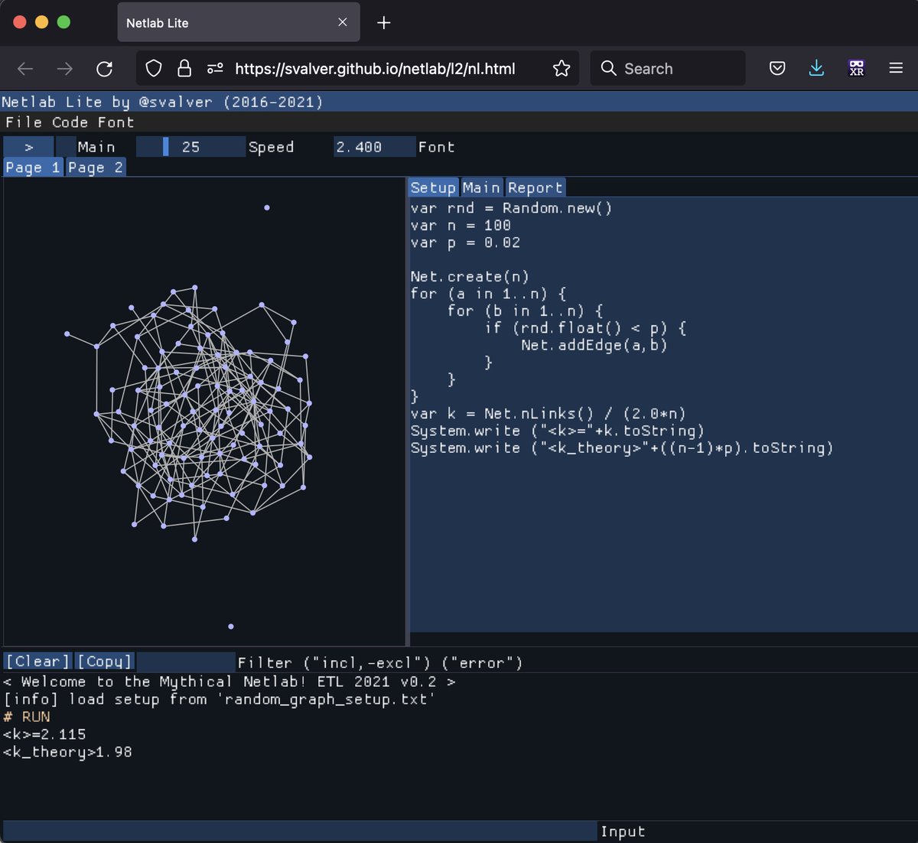Click the padlock site security icon
The width and height of the screenshot is (918, 843).
184,69
